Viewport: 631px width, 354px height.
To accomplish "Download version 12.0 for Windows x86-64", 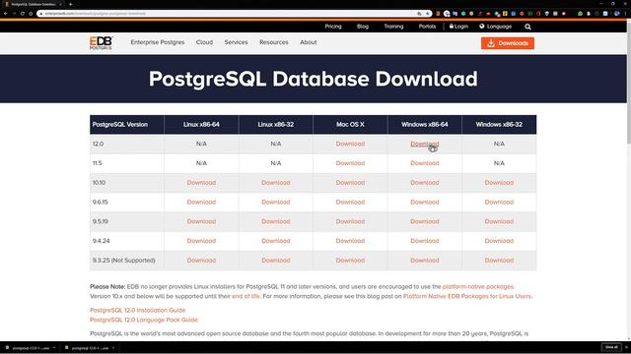I will tap(425, 144).
